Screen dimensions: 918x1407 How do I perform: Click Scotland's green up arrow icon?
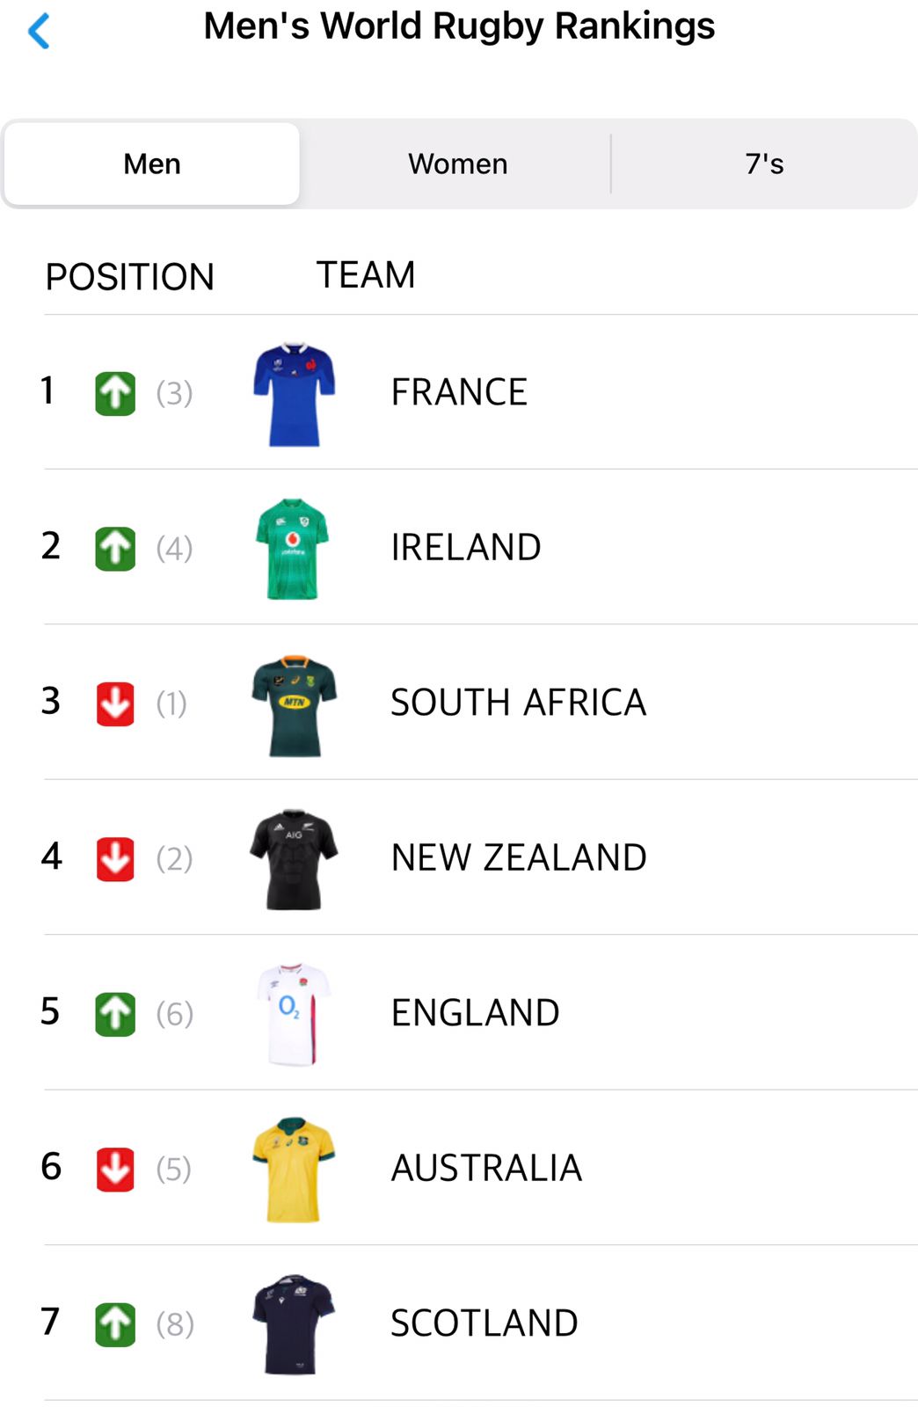[115, 1323]
